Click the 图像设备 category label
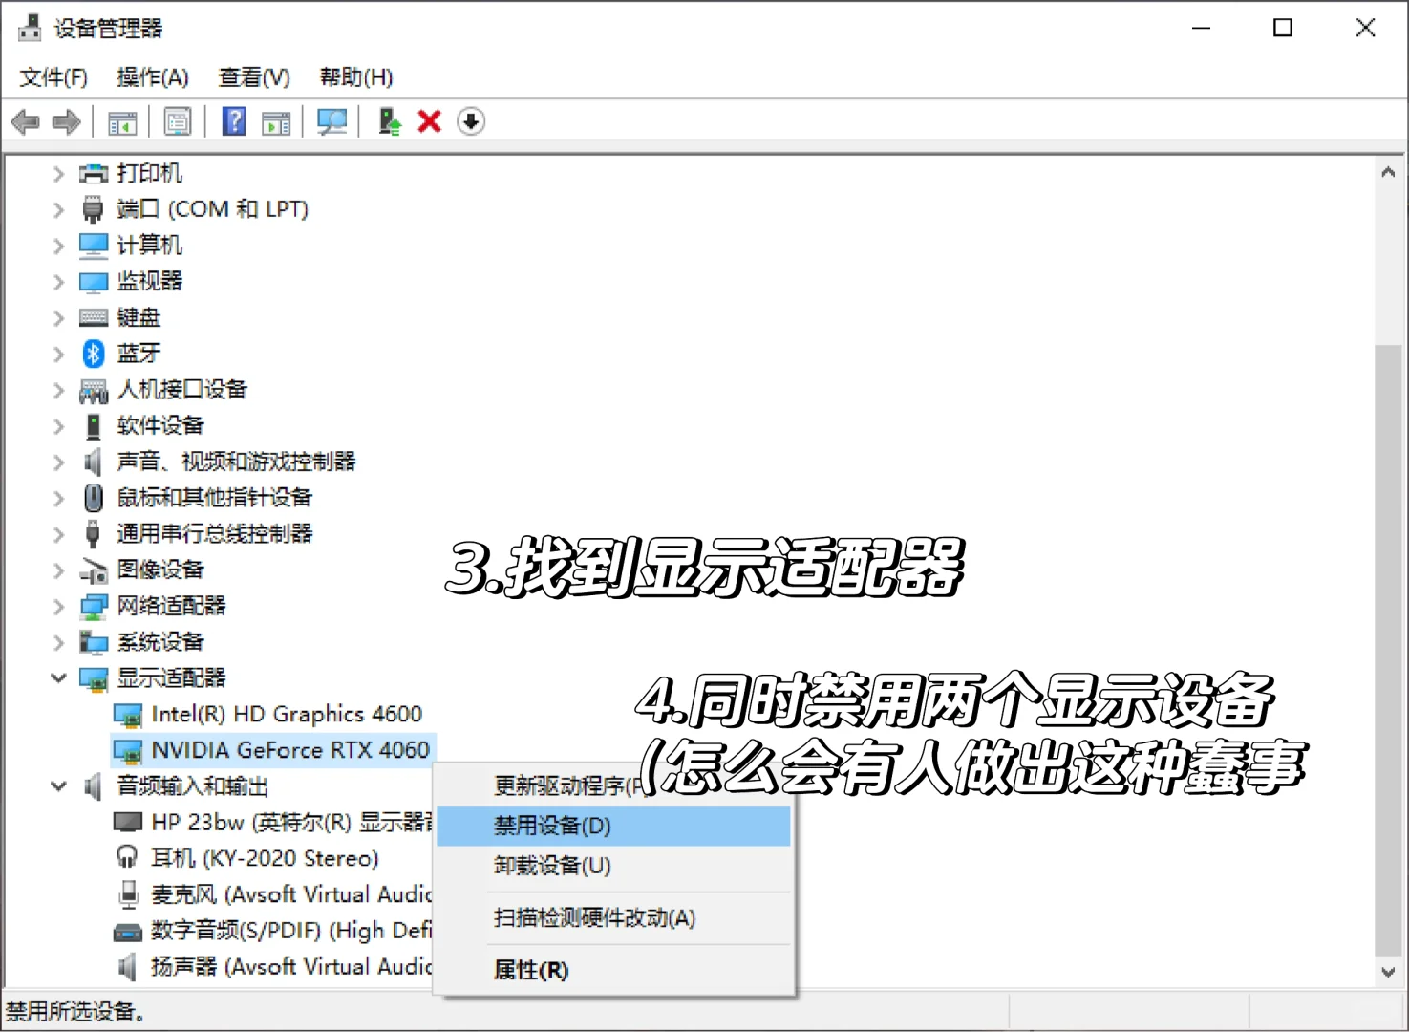1409x1032 pixels. click(160, 570)
